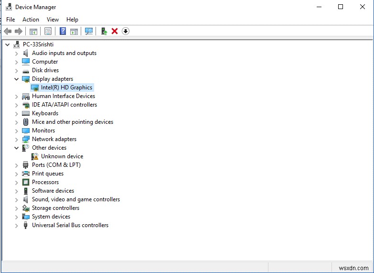The width and height of the screenshot is (374, 273).
Task: Open the Properties toolbar icon
Action: [x=48, y=31]
